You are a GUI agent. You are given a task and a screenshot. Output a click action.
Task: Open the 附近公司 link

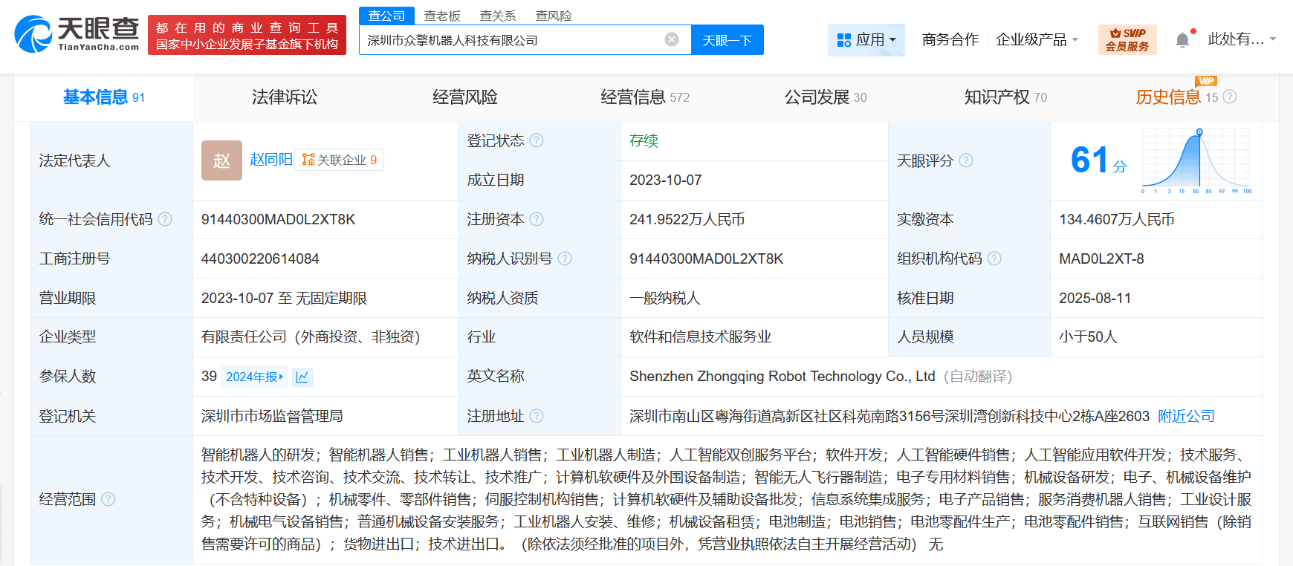[x=1186, y=416]
